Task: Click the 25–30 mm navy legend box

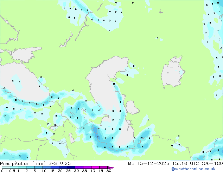Action: click(x=71, y=167)
